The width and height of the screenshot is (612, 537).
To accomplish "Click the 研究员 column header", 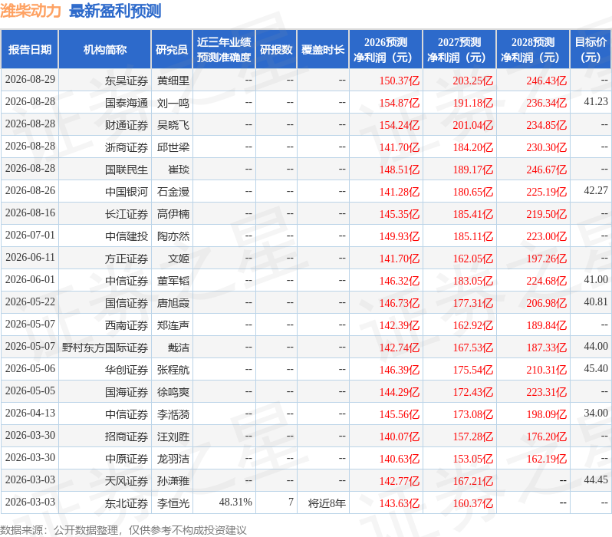I will (x=172, y=50).
